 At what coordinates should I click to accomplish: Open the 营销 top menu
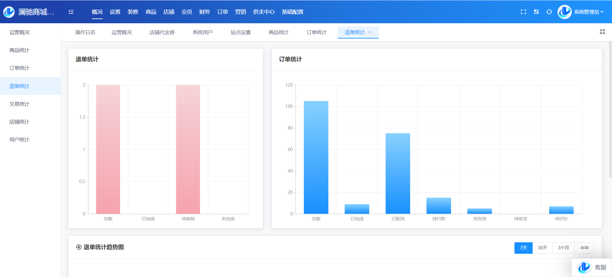click(240, 12)
